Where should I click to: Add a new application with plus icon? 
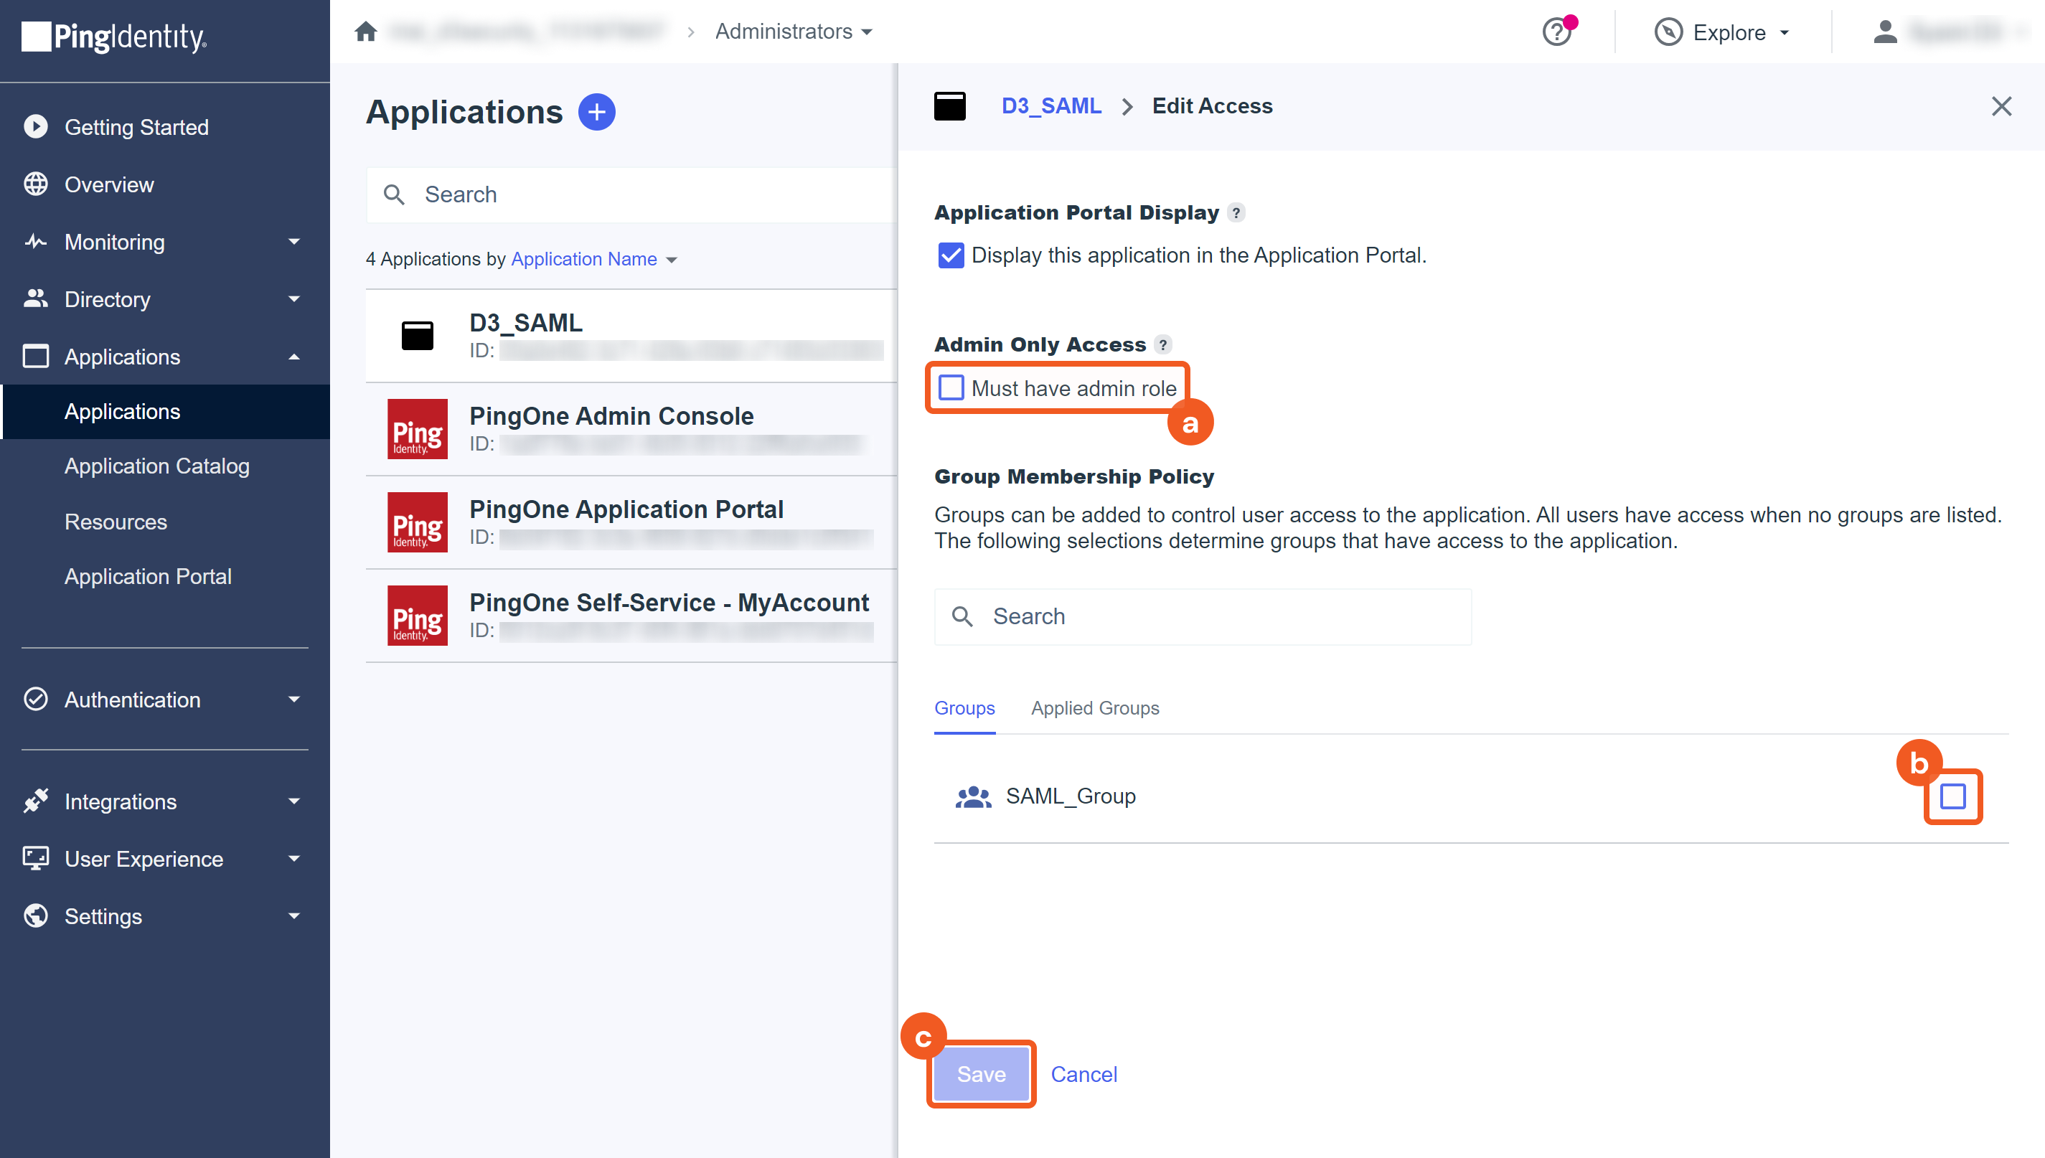[596, 112]
